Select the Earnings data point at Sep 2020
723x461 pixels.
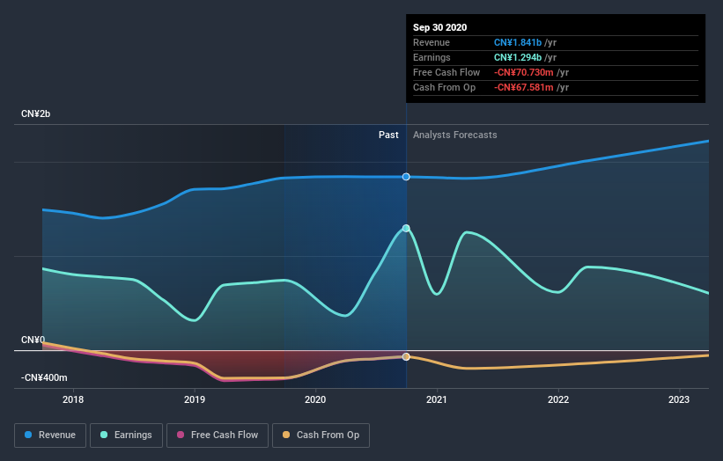(x=406, y=229)
